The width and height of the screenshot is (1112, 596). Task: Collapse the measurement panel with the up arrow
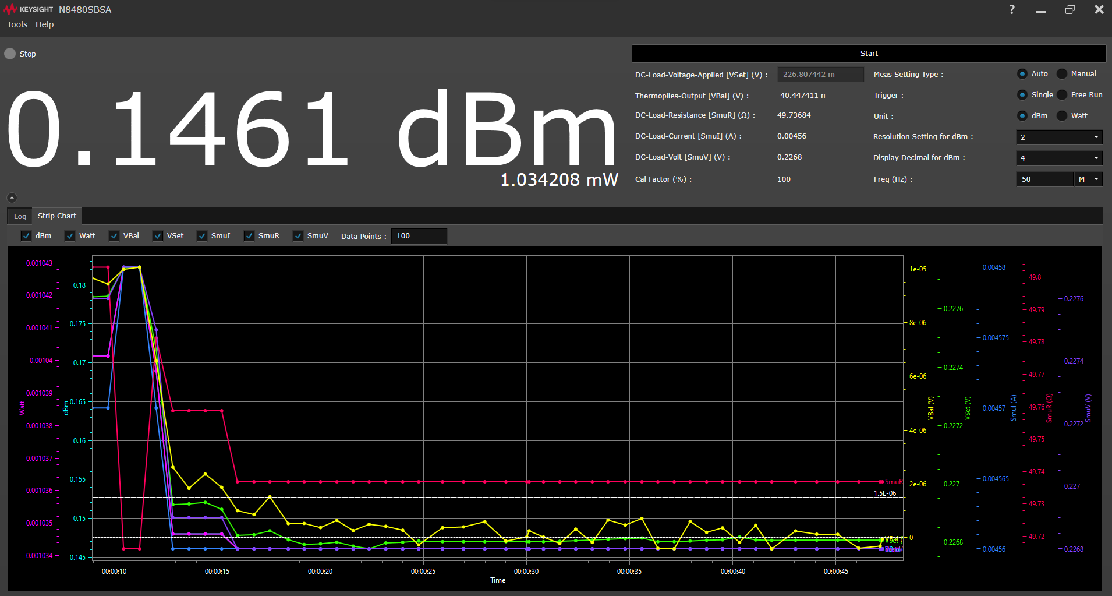pyautogui.click(x=12, y=198)
